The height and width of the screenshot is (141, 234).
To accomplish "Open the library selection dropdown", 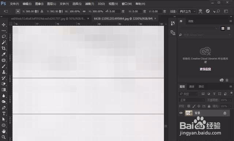I will click(x=199, y=28).
